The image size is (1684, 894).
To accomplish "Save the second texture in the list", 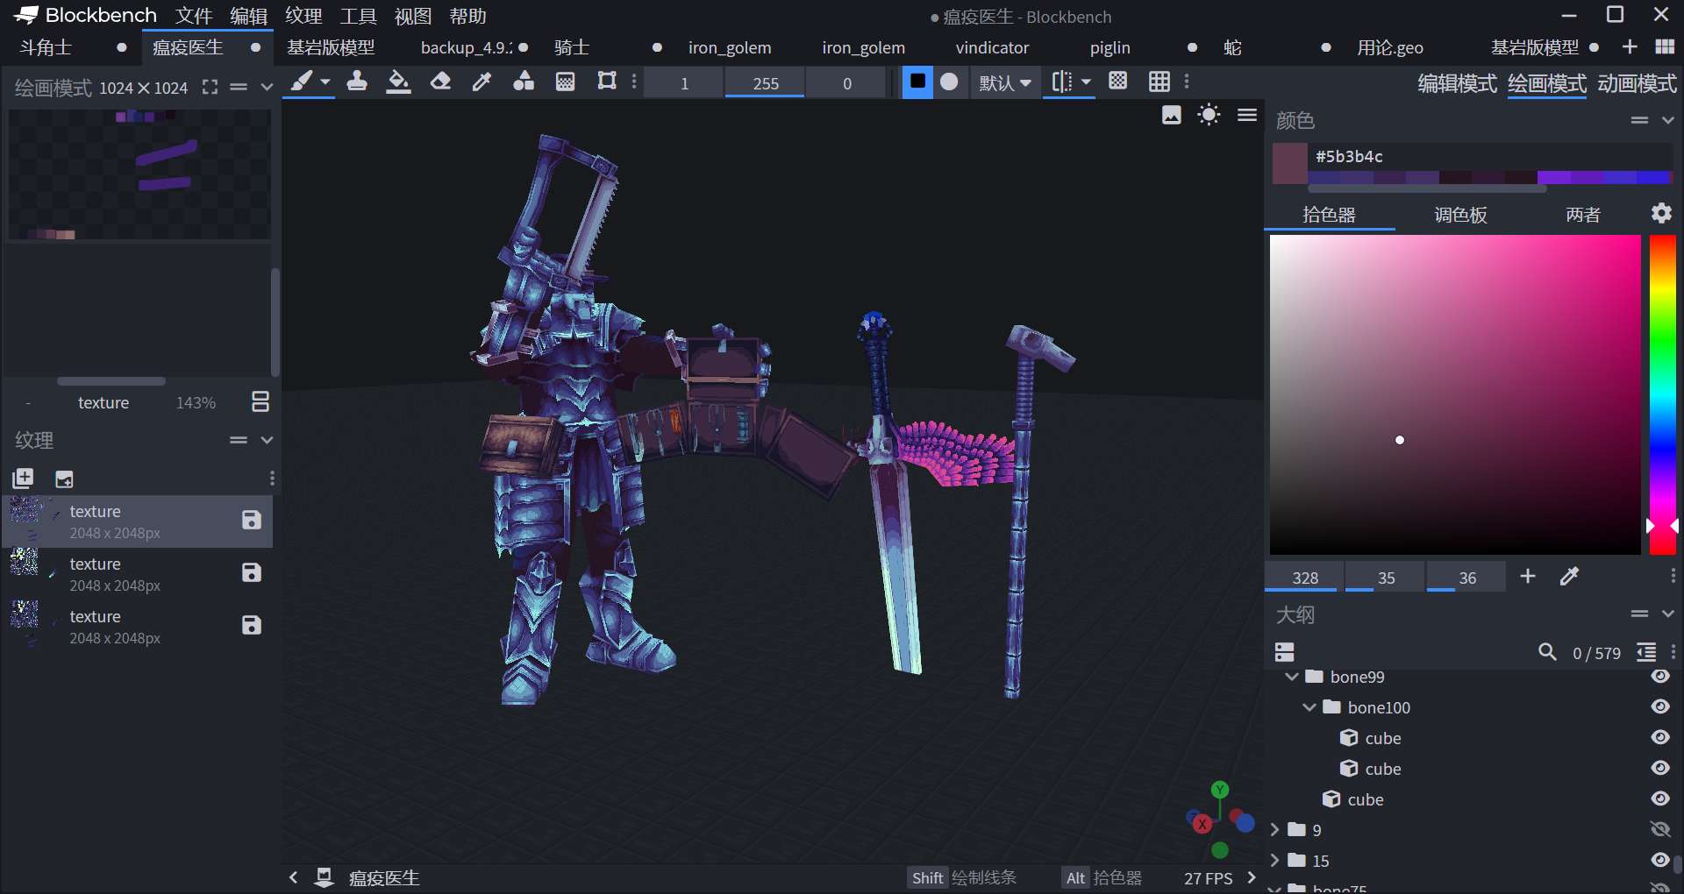I will 252,572.
